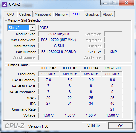Close the CPU-Z window
The width and height of the screenshot is (136, 133).
coord(126,3)
